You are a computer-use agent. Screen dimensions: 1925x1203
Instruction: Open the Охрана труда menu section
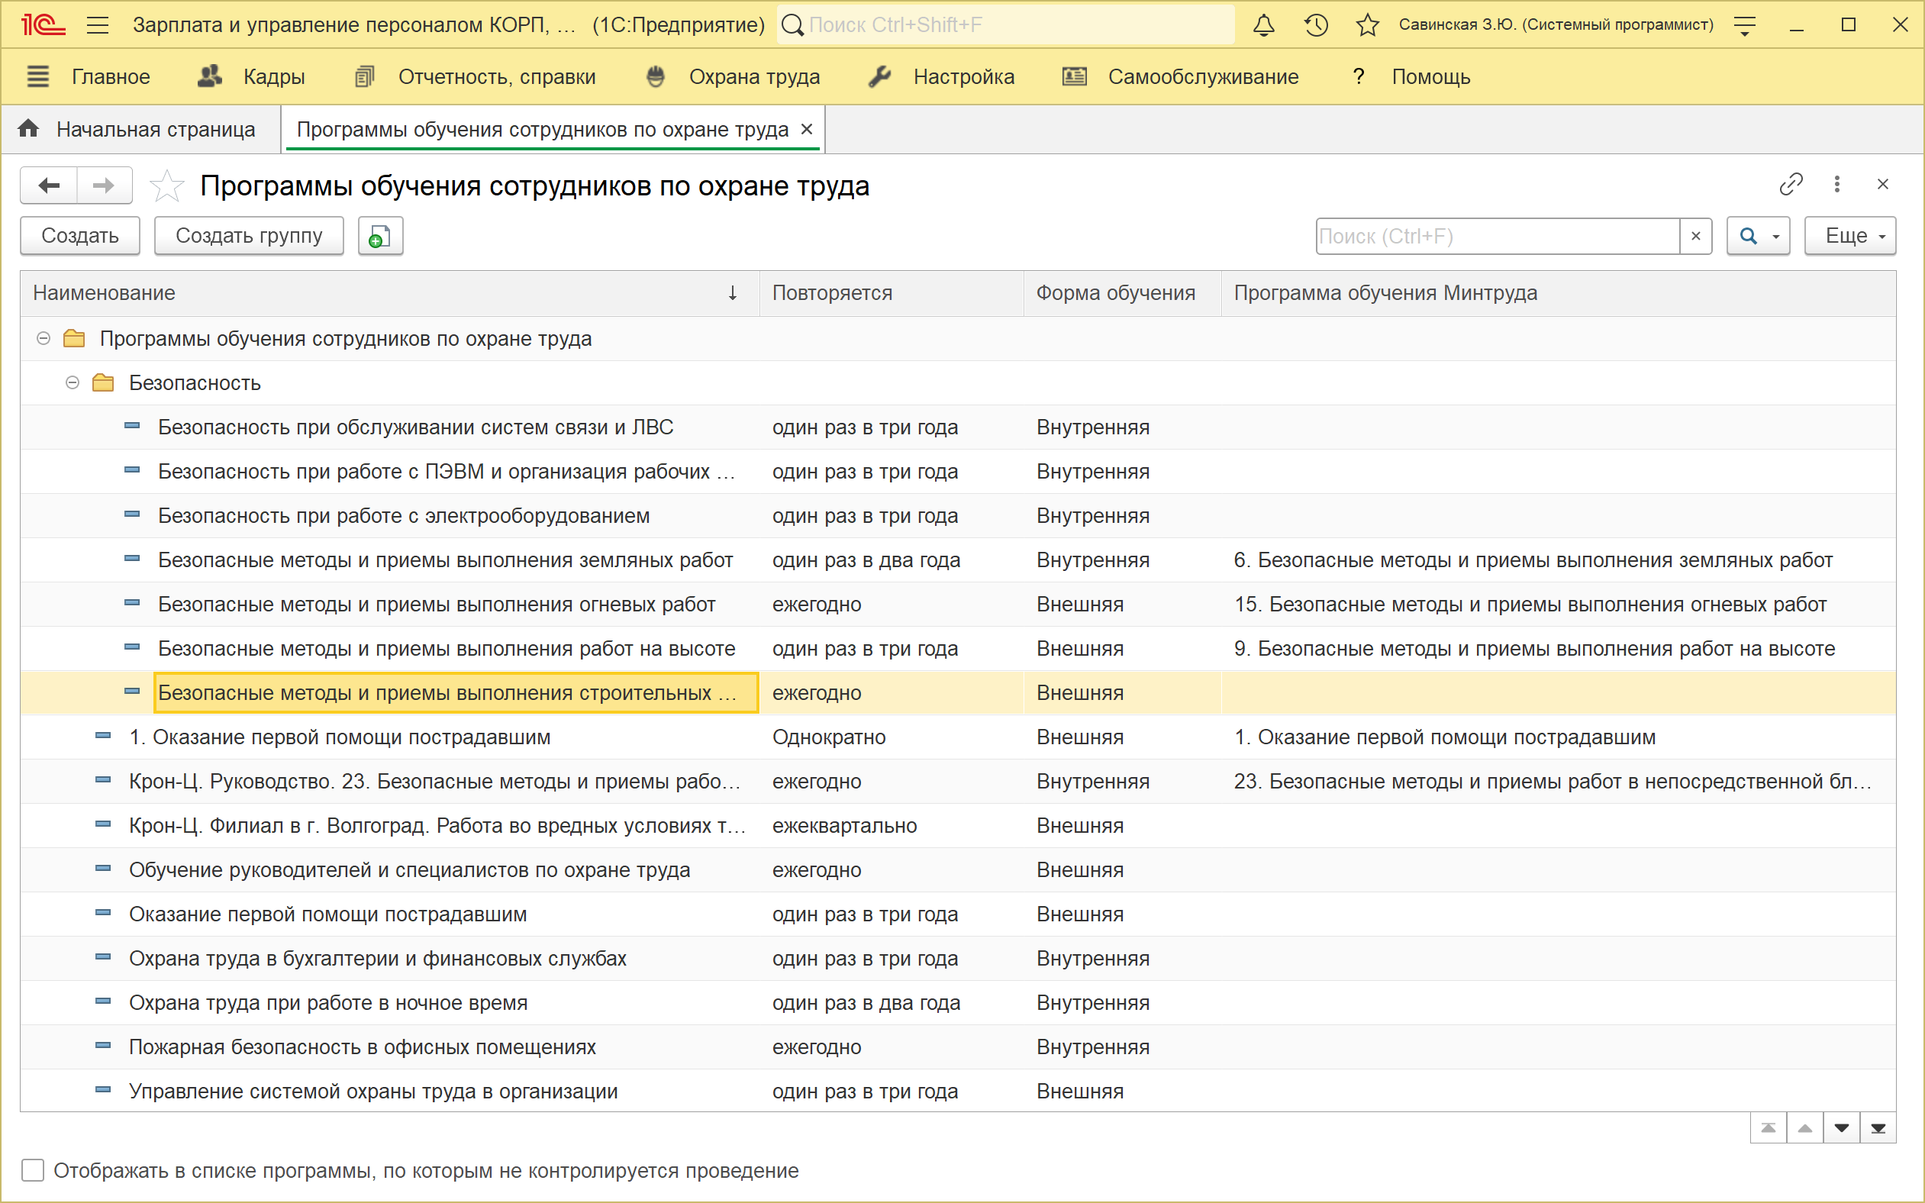753,77
